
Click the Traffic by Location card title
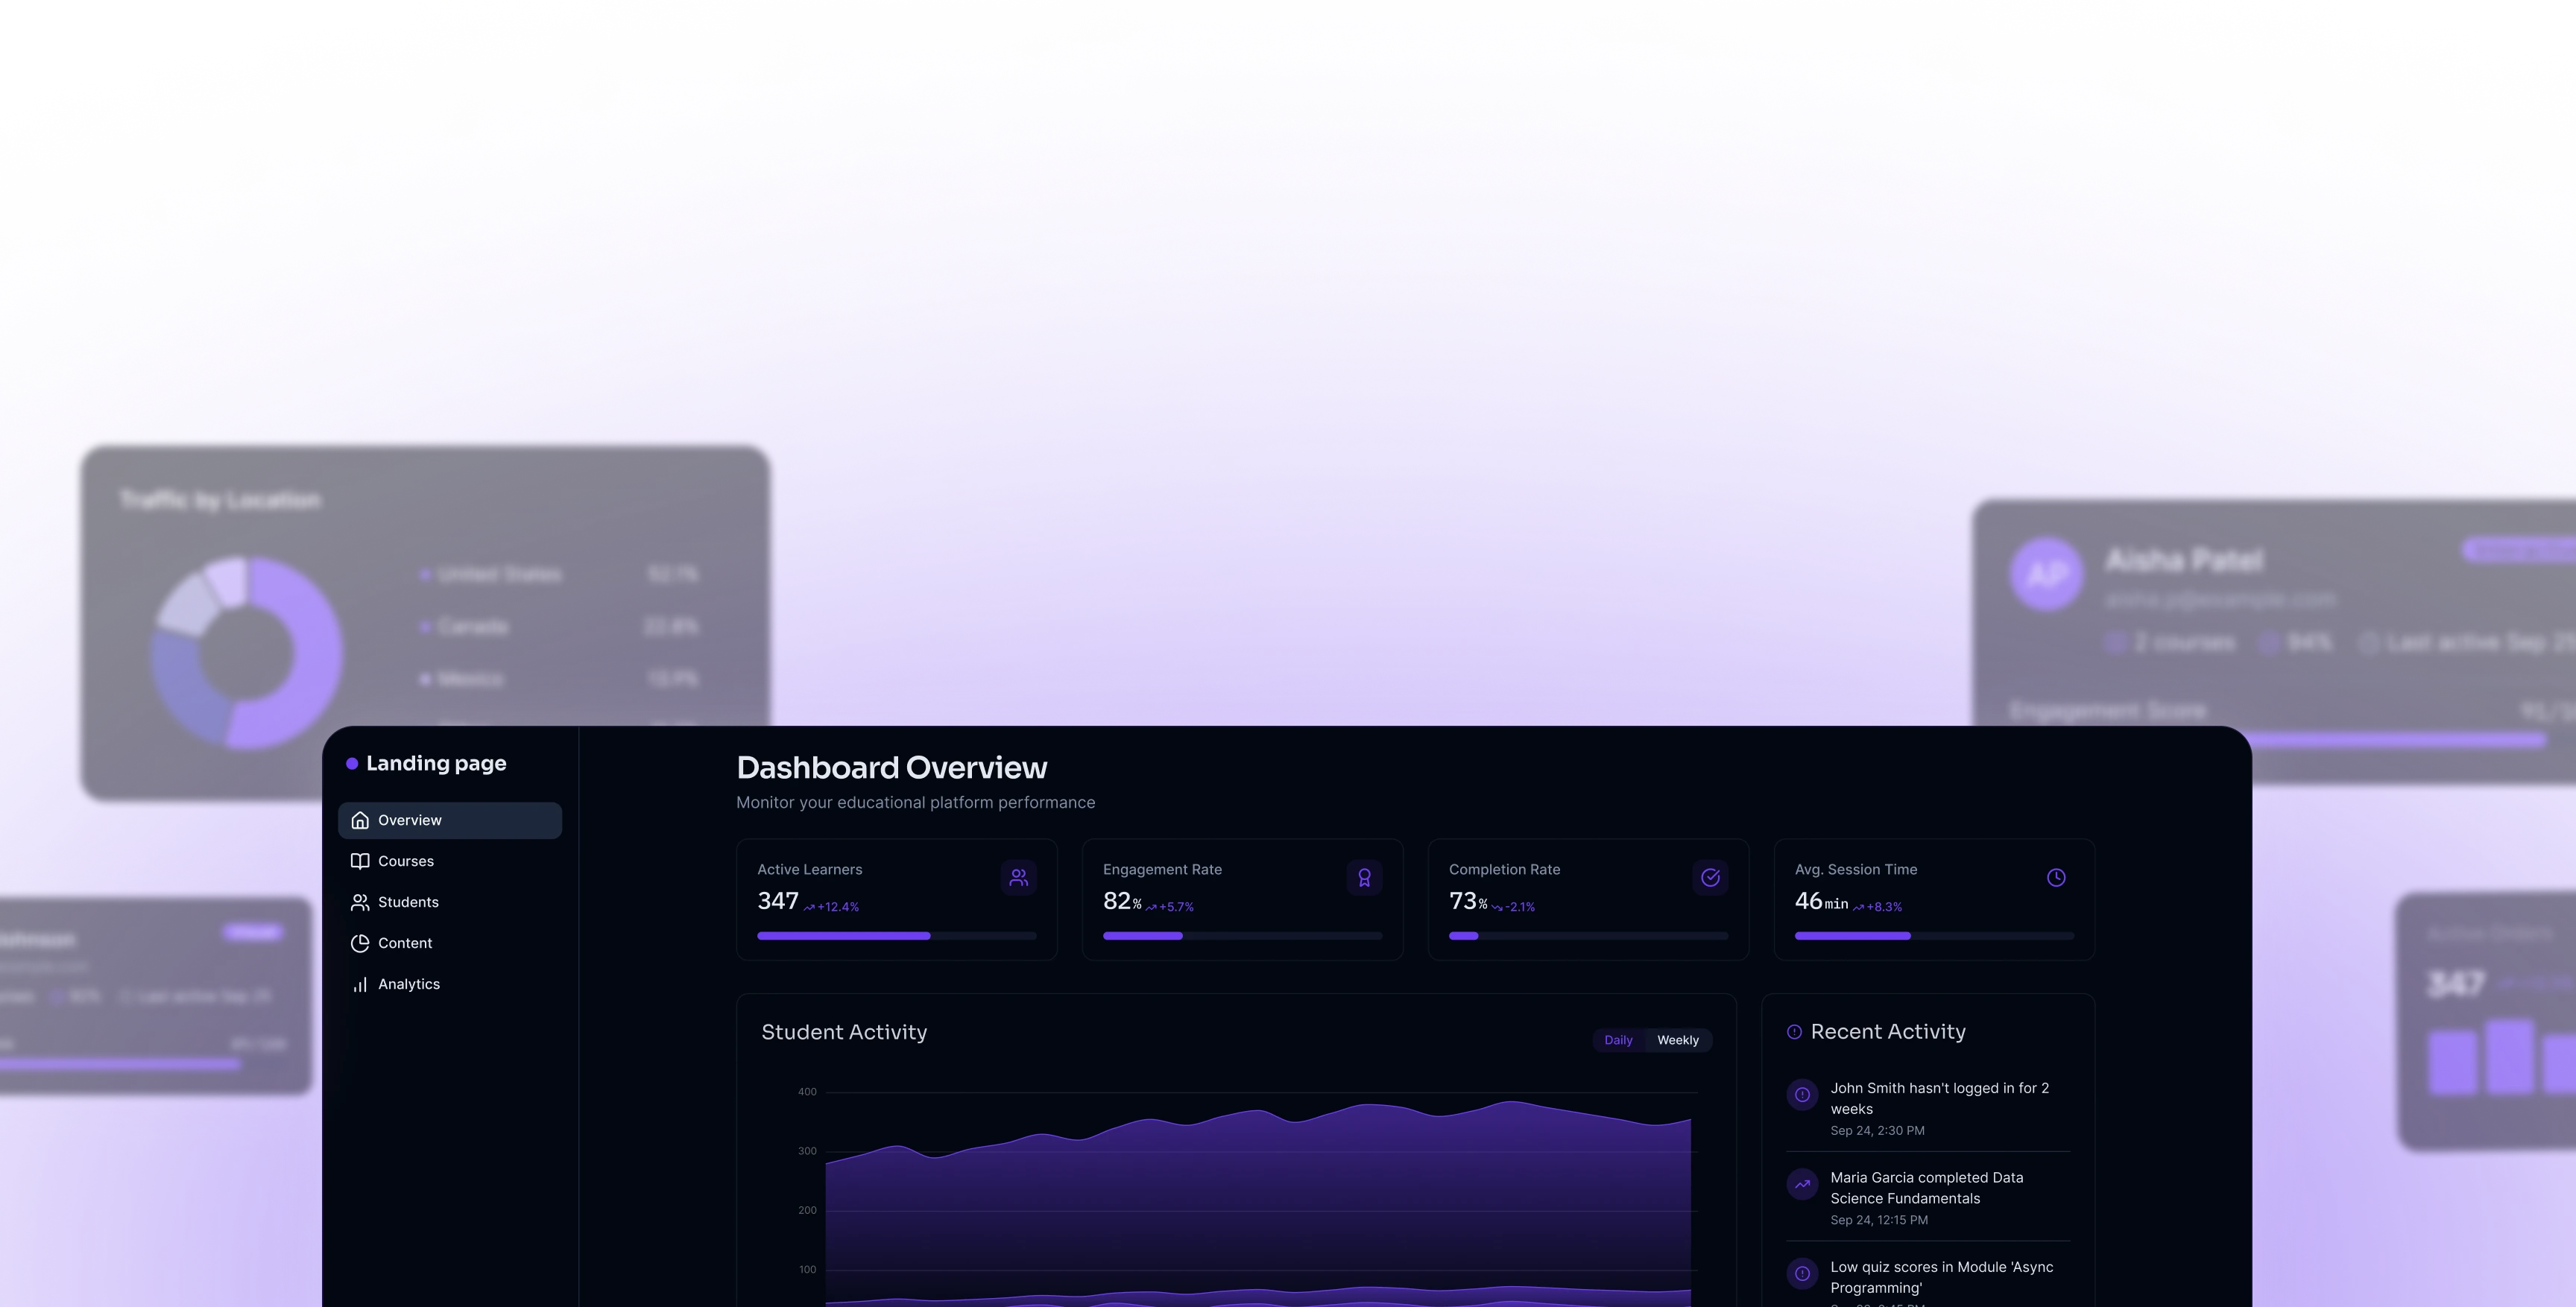[220, 500]
